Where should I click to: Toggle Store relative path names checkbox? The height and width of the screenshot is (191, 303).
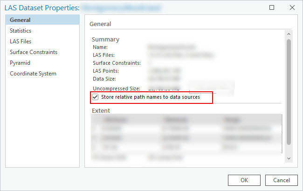point(95,97)
